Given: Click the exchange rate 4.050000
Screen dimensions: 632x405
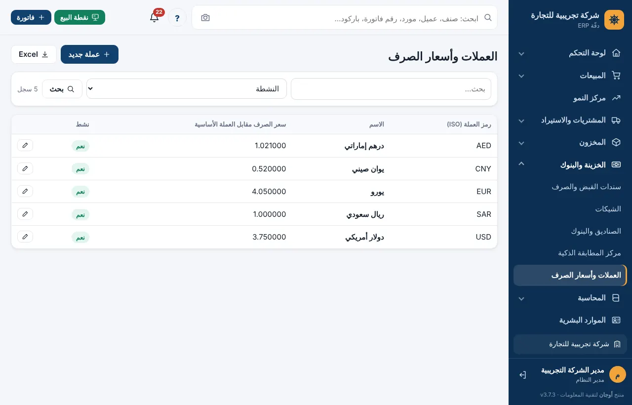Looking at the screenshot, I should (x=269, y=191).
